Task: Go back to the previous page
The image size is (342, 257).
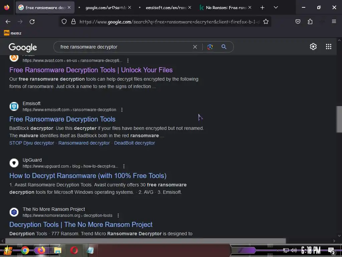Action: (x=8, y=22)
